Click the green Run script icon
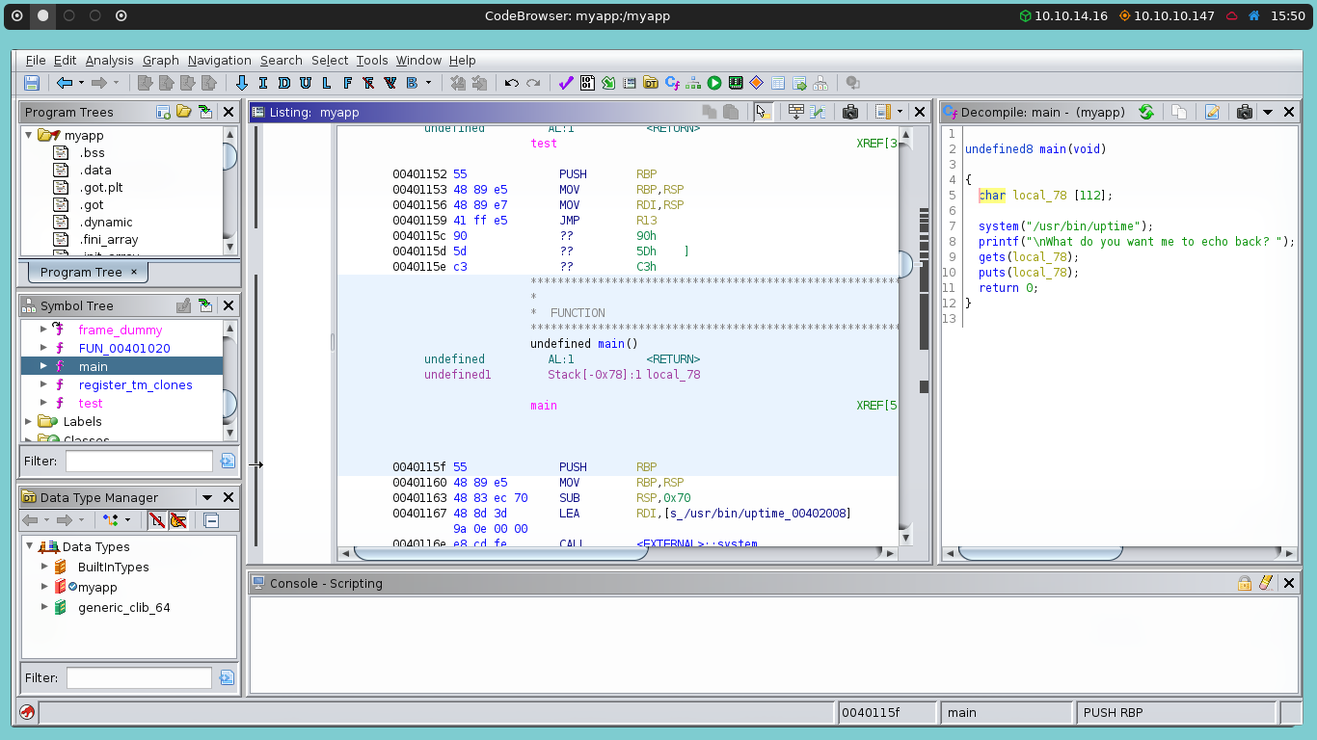 (x=714, y=83)
